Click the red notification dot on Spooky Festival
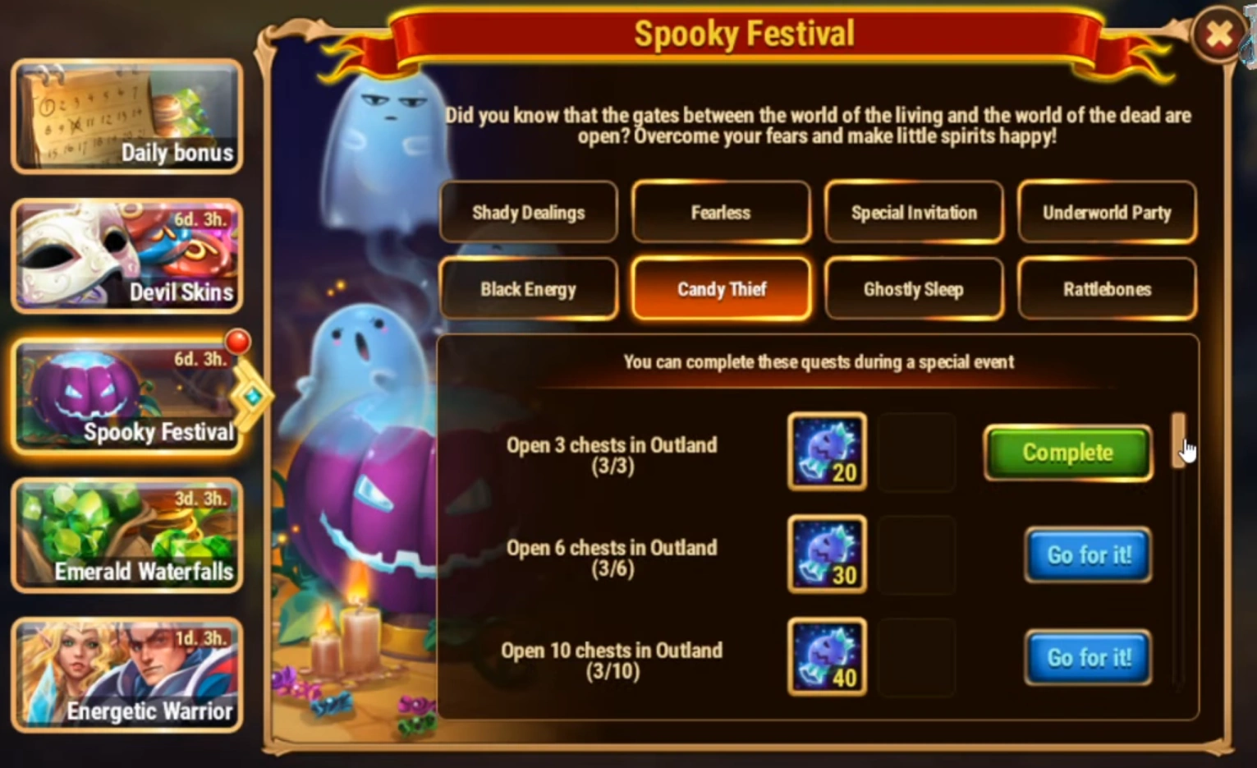Viewport: 1257px width, 768px height. point(237,341)
